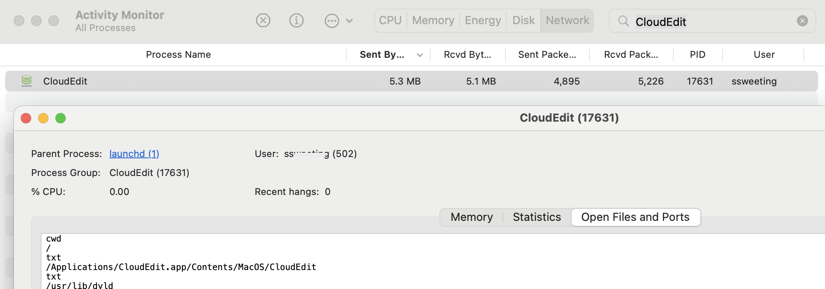The height and width of the screenshot is (289, 825).
Task: Switch to the Memory toolbar tab
Action: tap(433, 20)
